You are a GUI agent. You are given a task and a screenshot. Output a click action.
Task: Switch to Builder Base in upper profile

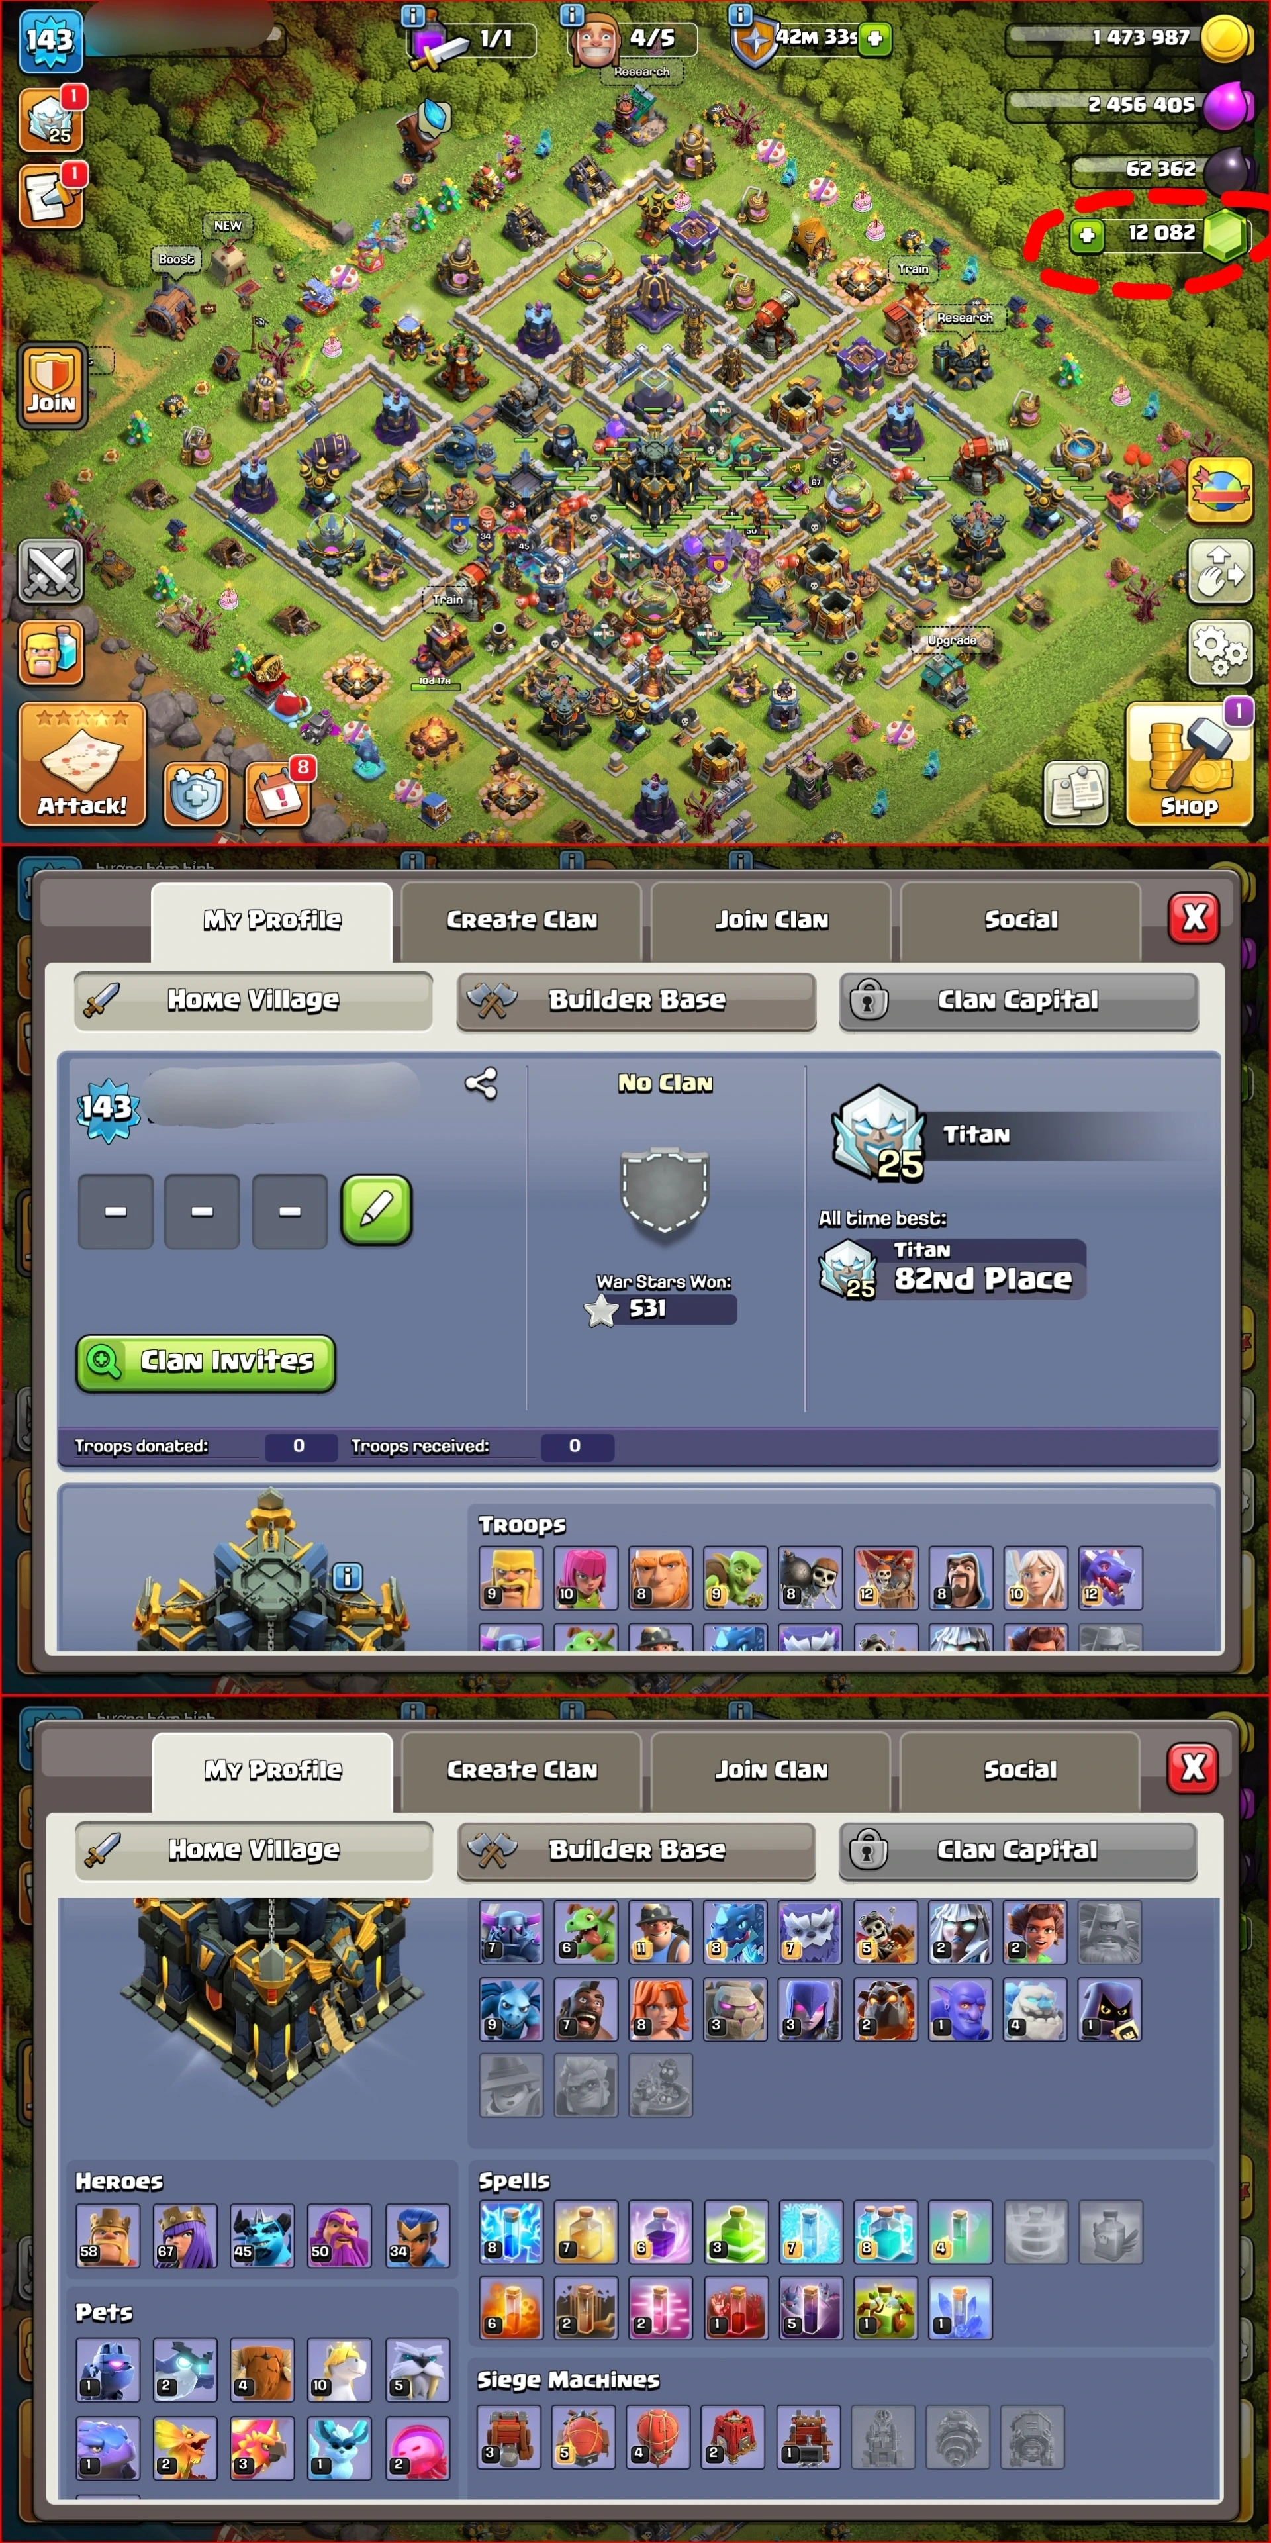pos(636,1001)
